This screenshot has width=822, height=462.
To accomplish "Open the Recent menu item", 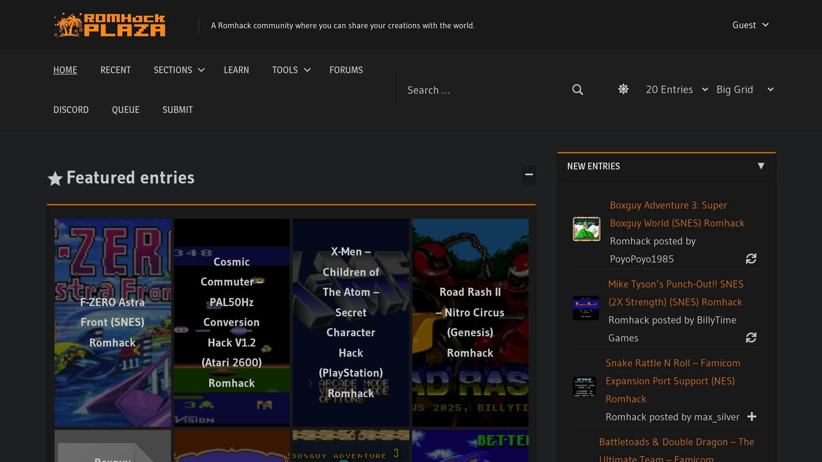I will 116,70.
